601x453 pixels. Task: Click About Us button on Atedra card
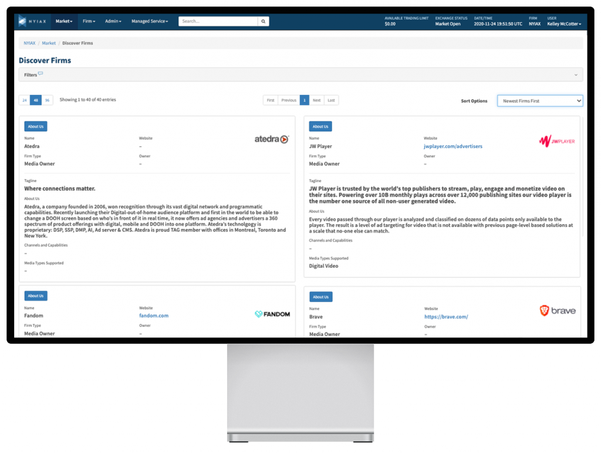pos(36,127)
